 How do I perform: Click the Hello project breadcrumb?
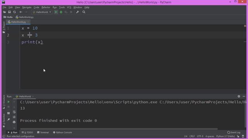click(8, 17)
